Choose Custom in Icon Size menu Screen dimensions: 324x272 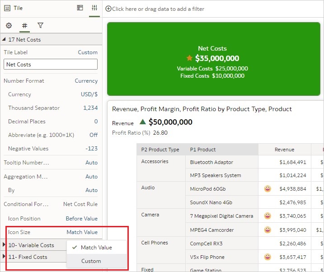[91, 261]
